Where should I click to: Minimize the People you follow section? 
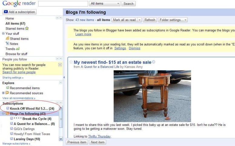pos(57,59)
